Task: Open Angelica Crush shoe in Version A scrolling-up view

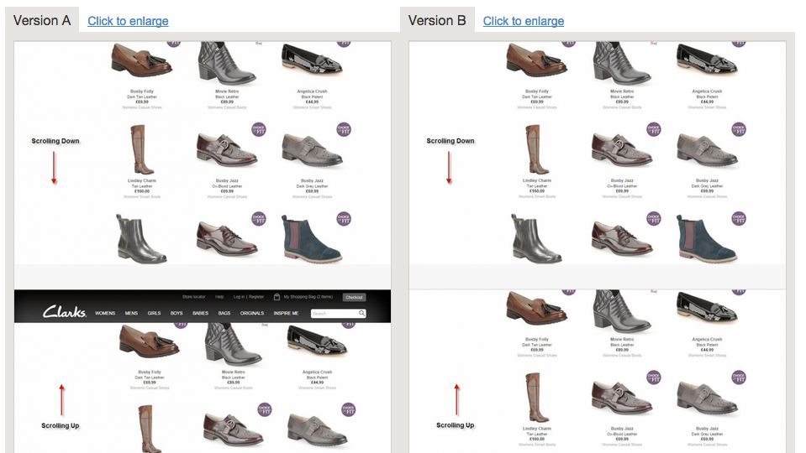Action: [317, 341]
